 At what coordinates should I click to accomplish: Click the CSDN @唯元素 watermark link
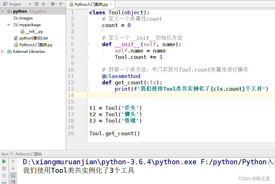(x=254, y=179)
